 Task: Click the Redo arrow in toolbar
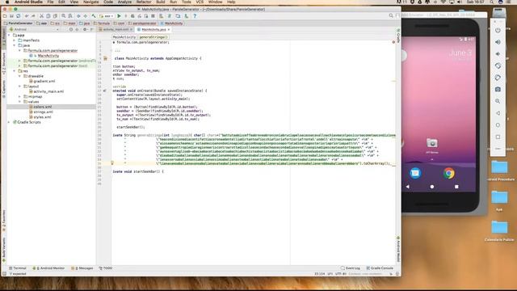(x=33, y=16)
